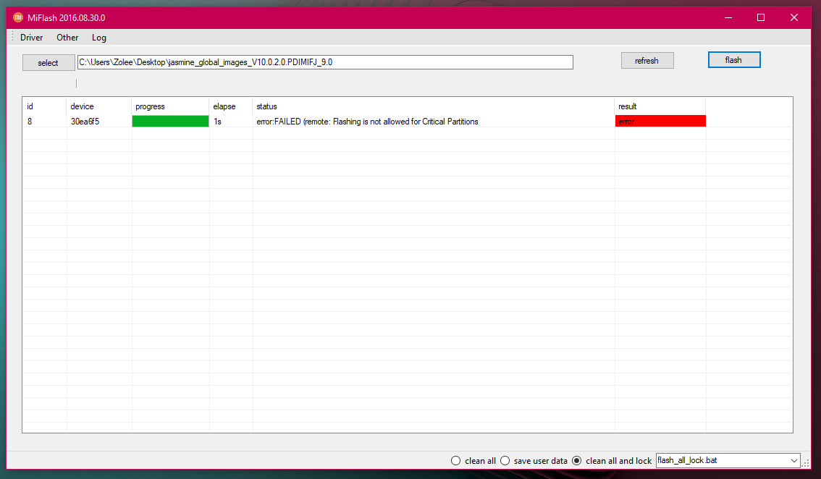Click the MiFlash logo icon in title bar

[18, 17]
